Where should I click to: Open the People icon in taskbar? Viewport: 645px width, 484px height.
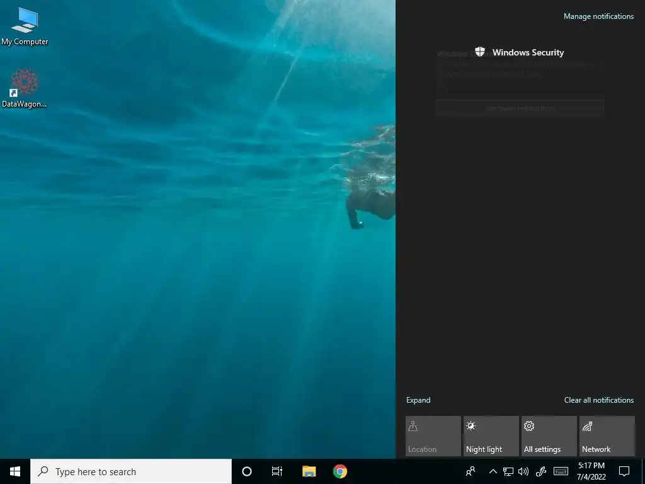coord(471,471)
